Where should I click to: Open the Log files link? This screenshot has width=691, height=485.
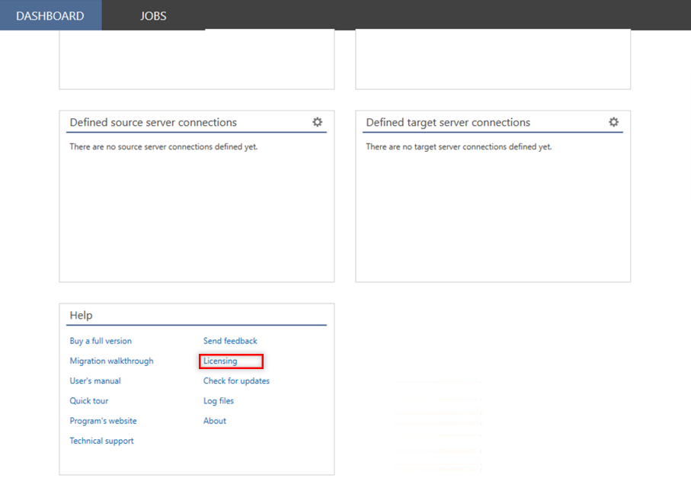[x=218, y=401]
